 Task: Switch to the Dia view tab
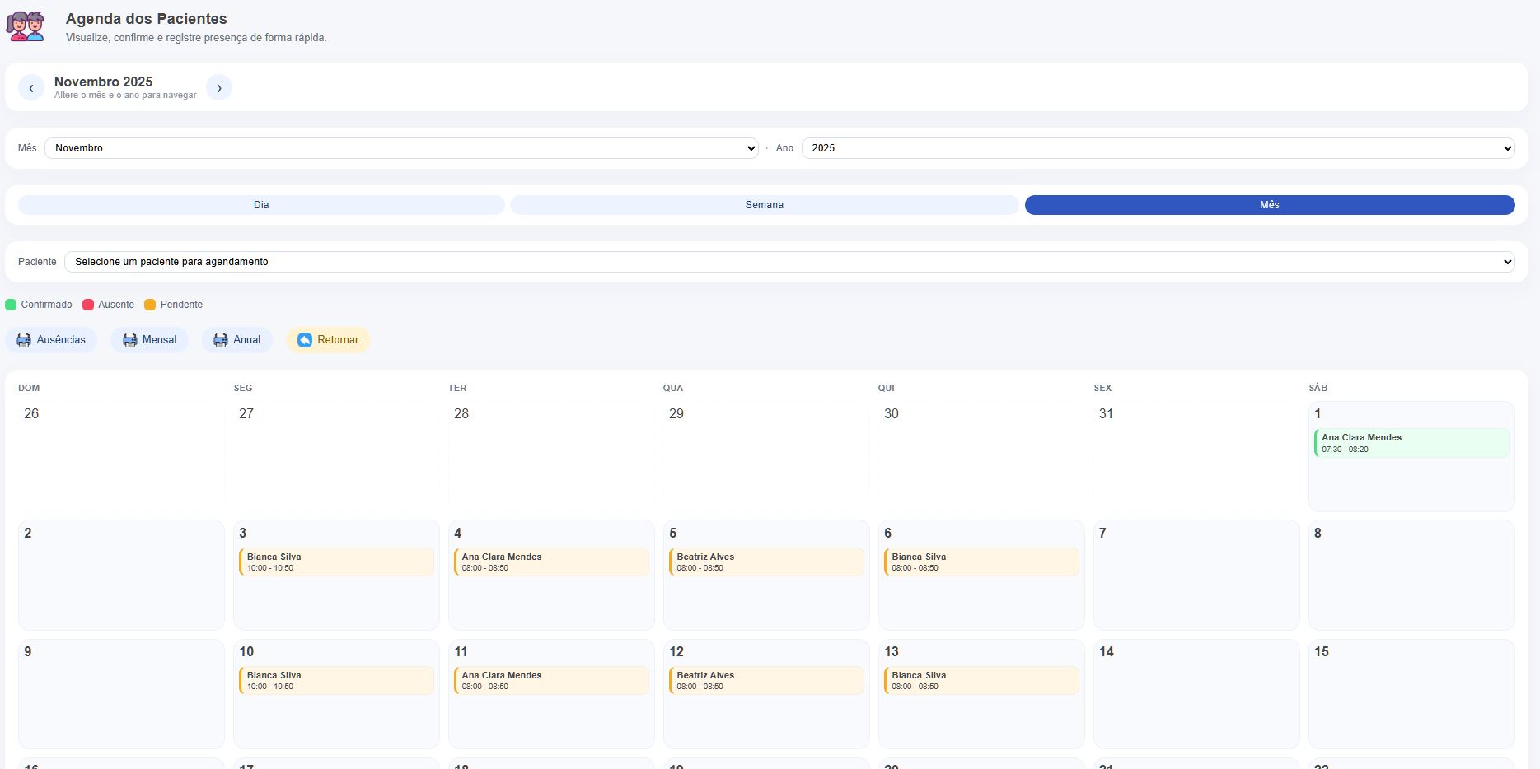coord(261,205)
